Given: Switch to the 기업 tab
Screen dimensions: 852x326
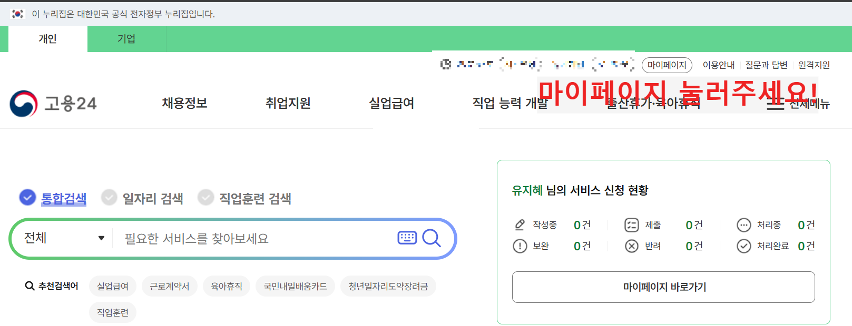Looking at the screenshot, I should pyautogui.click(x=126, y=39).
